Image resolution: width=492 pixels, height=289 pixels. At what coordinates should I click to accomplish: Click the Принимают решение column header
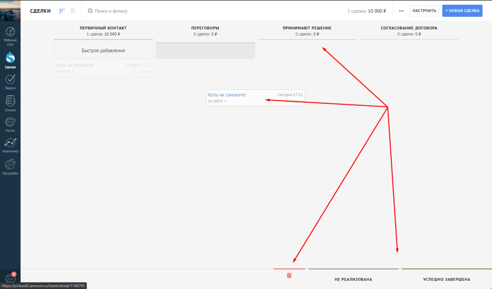(x=307, y=28)
